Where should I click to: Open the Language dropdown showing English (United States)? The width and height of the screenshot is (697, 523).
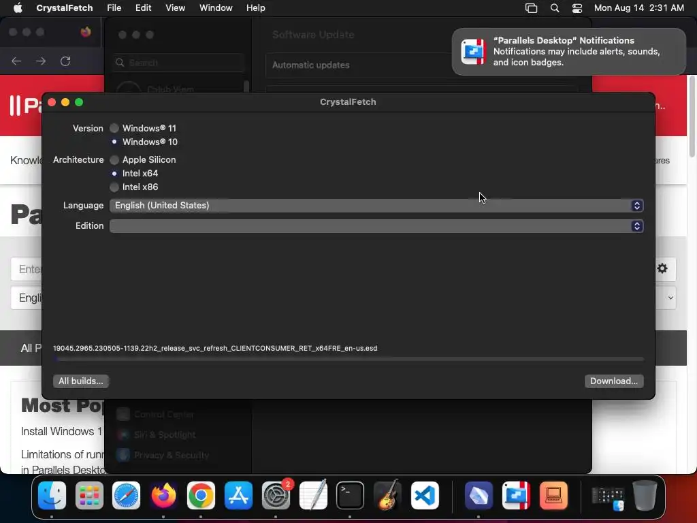pyautogui.click(x=376, y=206)
